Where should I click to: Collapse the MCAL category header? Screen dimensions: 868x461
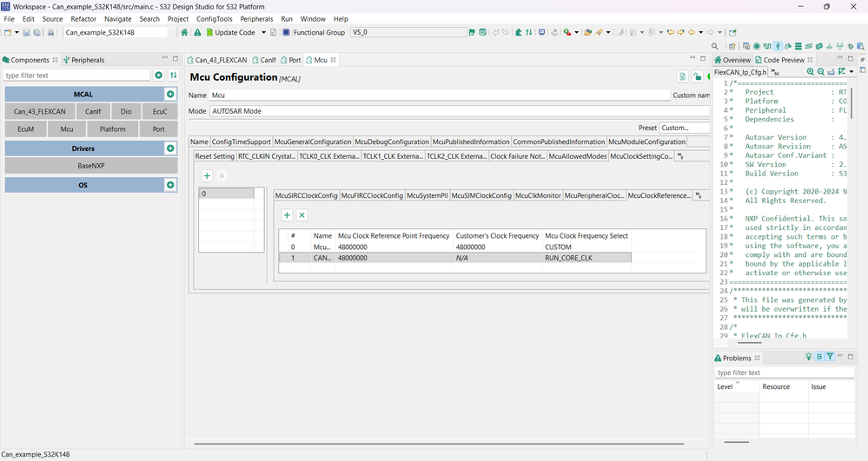[83, 94]
